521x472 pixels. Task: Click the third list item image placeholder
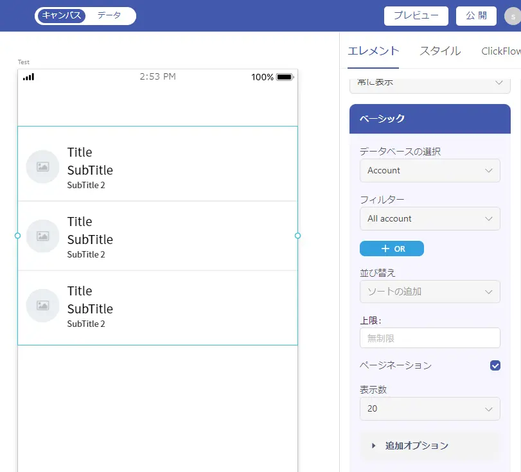tap(42, 305)
